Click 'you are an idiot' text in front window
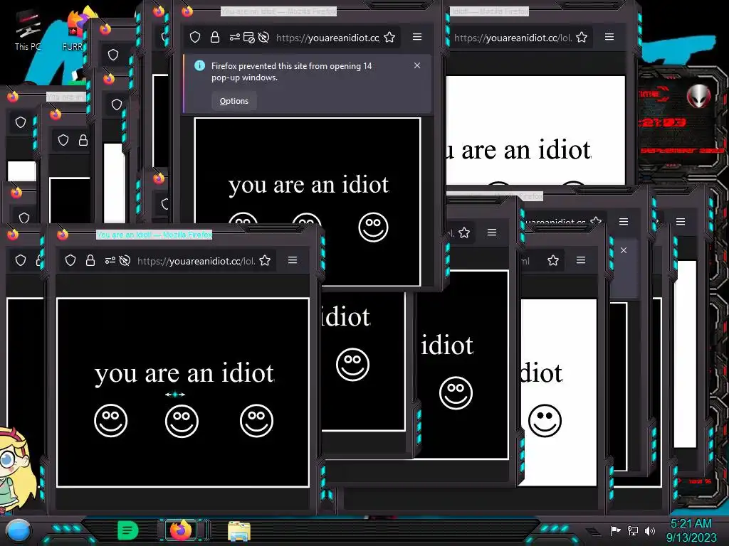This screenshot has height=546, width=729. click(x=184, y=374)
